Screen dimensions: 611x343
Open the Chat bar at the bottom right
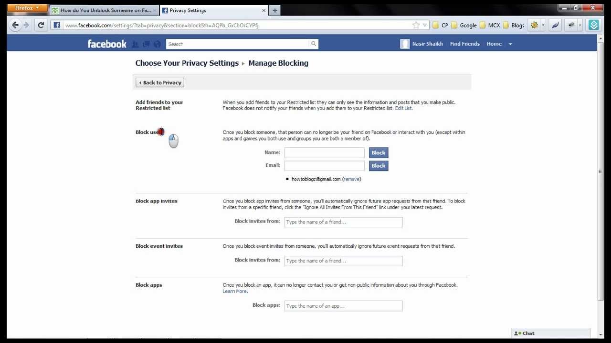point(551,333)
